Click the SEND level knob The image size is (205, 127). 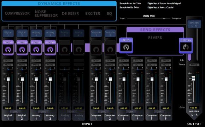pyautogui.click(x=126, y=47)
